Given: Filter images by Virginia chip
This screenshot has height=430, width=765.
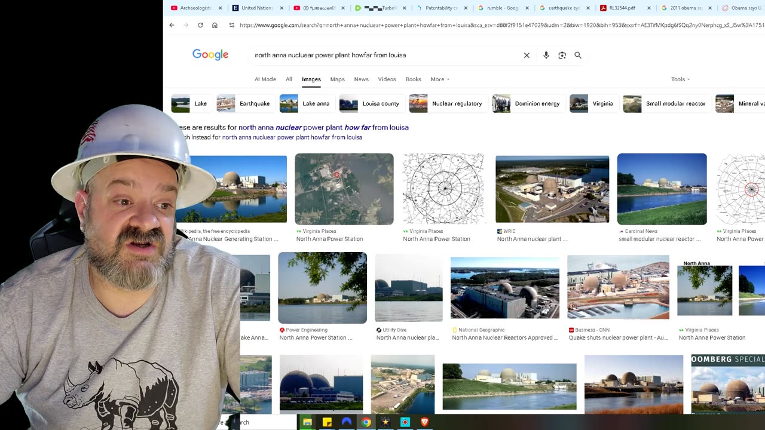Looking at the screenshot, I should click(593, 103).
